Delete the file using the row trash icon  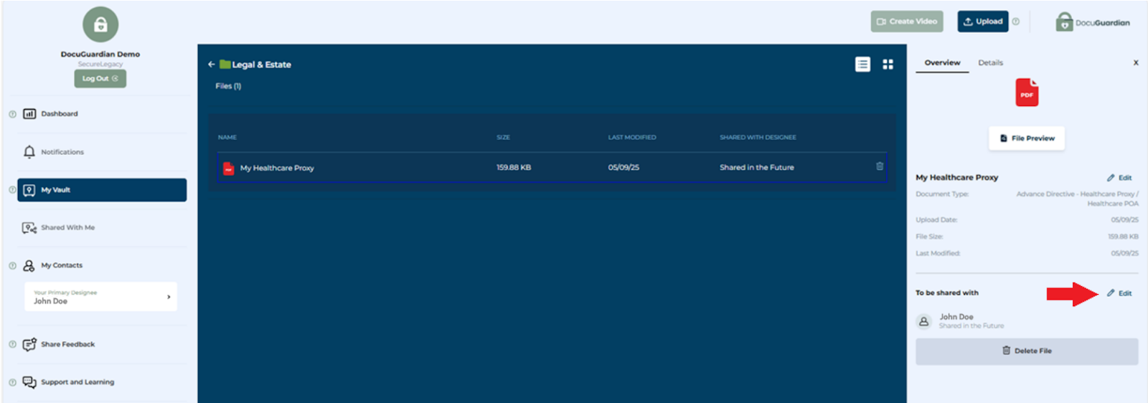point(880,166)
